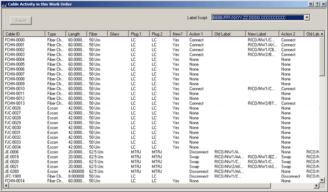Select row FJC-0032
This screenshot has height=192, width=328.
click(161, 137)
